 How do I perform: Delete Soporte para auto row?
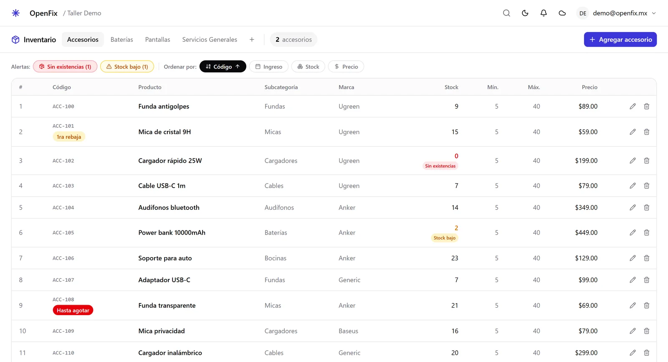point(647,258)
